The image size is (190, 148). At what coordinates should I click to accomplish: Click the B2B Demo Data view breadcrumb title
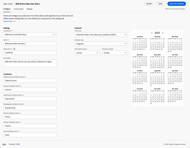[28, 4]
